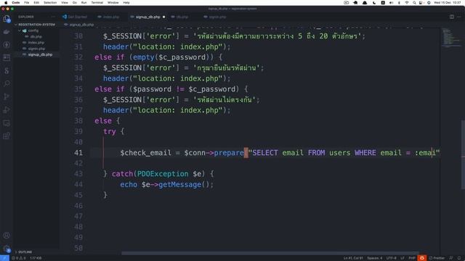Click the feedback icon in status bar
Screen dimensions: 465x261
(x=451, y=258)
